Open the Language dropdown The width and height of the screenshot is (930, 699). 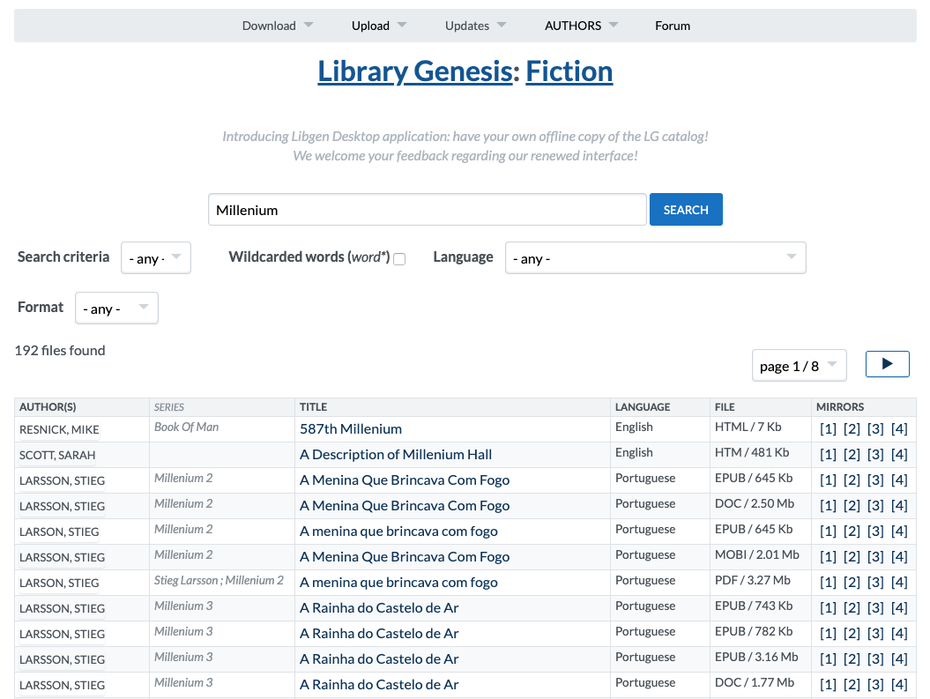(x=655, y=257)
